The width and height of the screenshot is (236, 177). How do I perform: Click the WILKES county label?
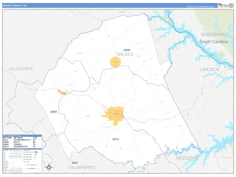pyautogui.click(x=125, y=54)
